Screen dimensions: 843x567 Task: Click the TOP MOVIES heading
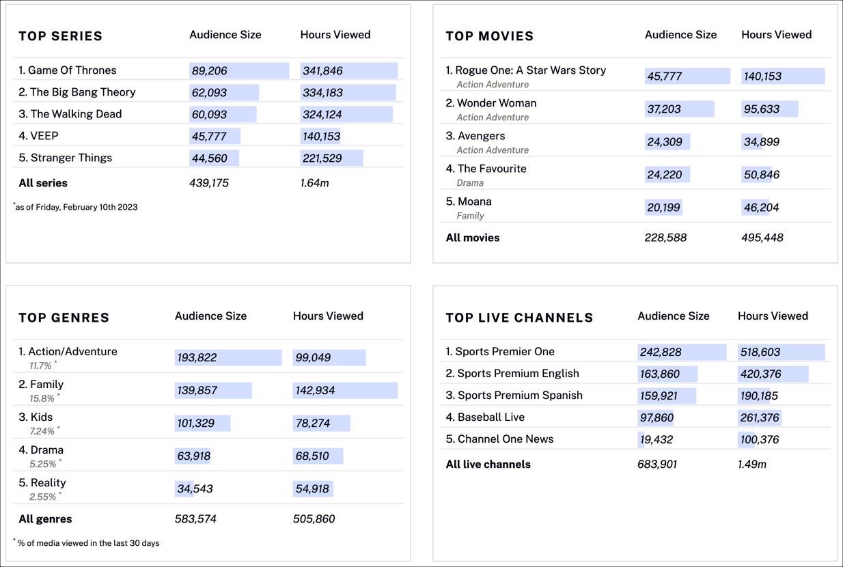490,36
